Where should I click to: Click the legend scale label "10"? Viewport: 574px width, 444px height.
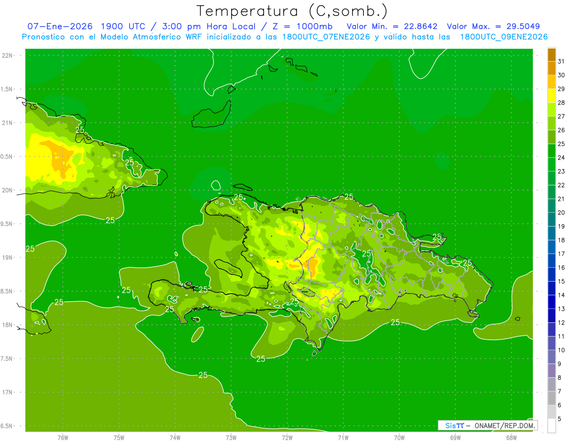click(561, 350)
